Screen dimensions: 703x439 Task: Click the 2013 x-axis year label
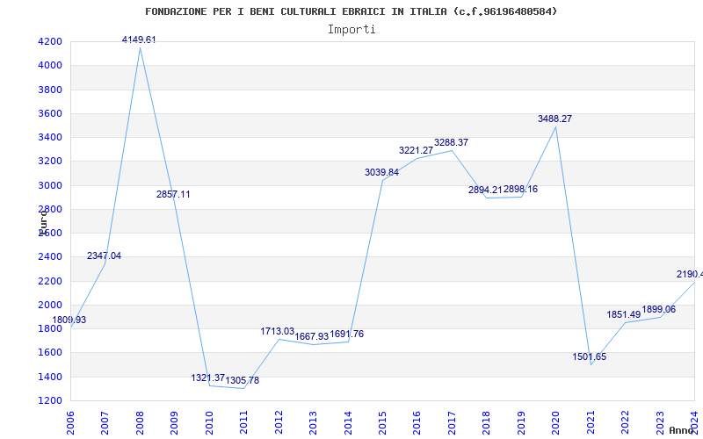(313, 422)
